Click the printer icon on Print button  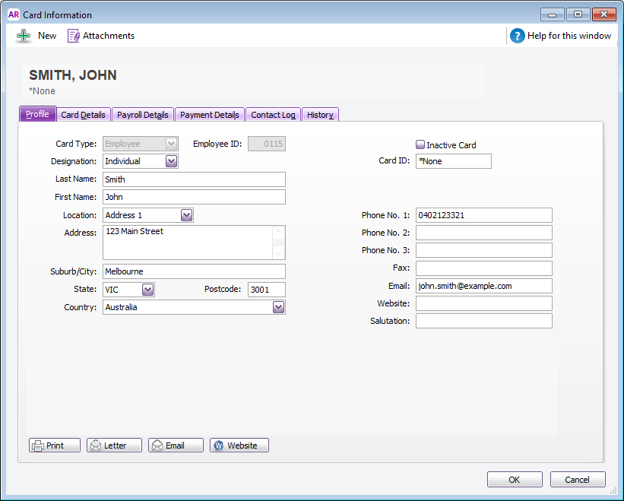click(38, 446)
